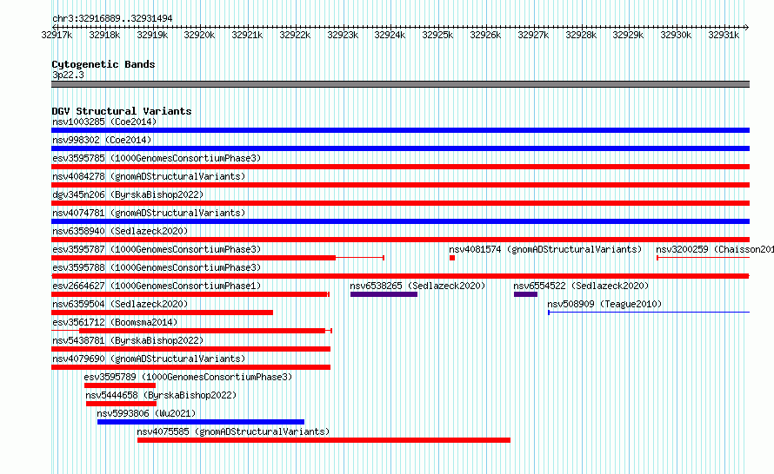Select esv3595787 (1000GenomesConsortiumPhase3) label
The image size is (774, 474).
coord(157,249)
